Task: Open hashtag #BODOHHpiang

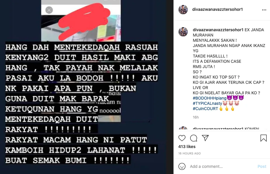Action: click(x=210, y=98)
